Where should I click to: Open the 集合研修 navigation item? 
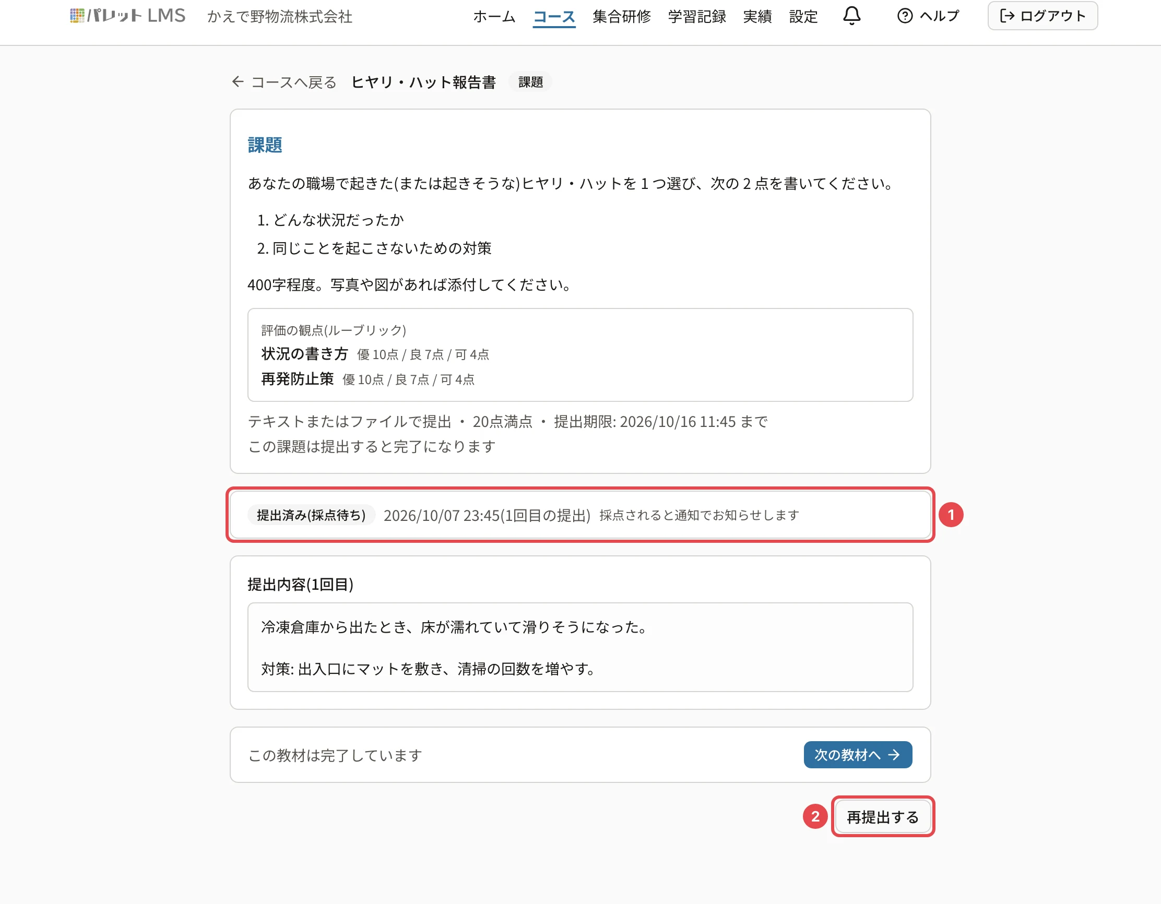click(621, 17)
